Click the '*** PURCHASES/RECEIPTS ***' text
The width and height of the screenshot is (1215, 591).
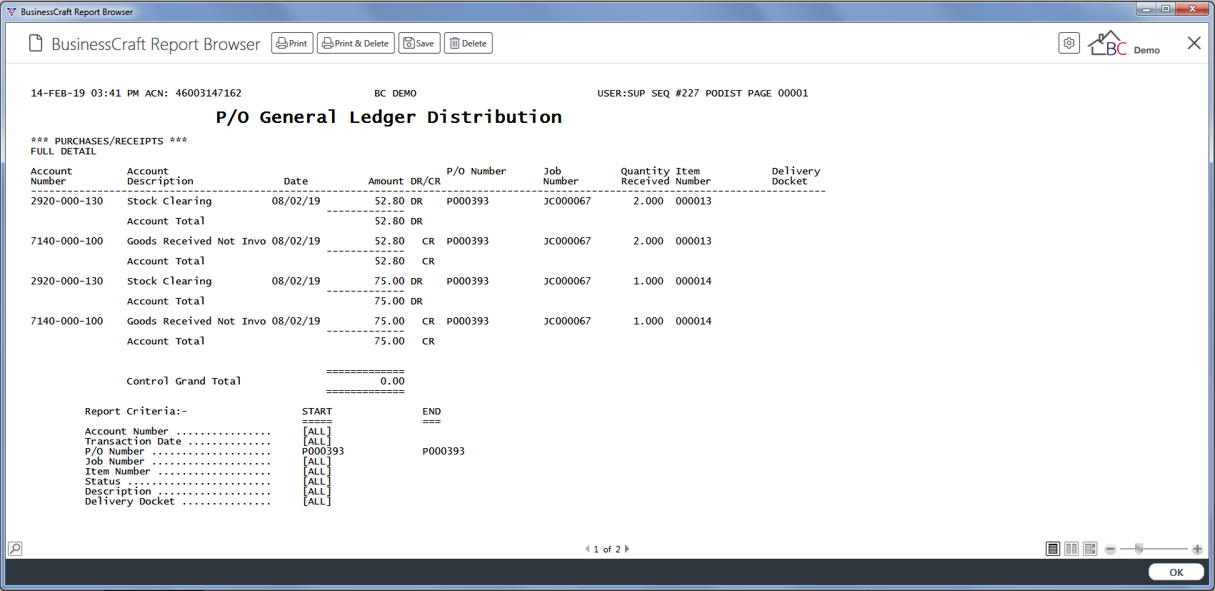click(109, 141)
